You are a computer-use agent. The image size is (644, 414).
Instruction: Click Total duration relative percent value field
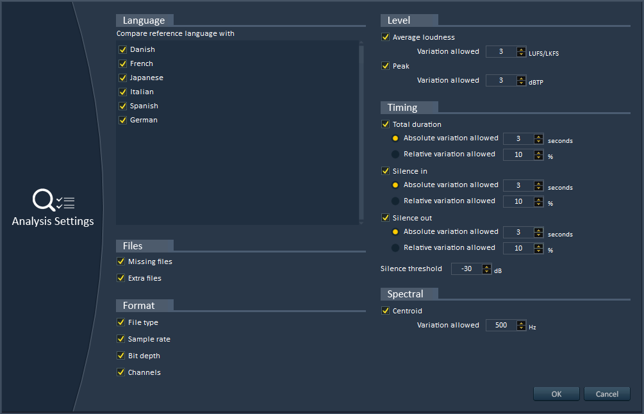(518, 155)
